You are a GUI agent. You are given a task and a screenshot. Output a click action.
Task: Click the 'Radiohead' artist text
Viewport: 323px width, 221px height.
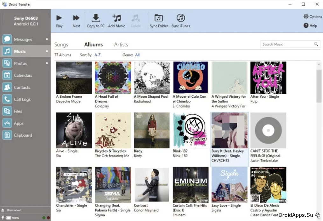(142, 102)
